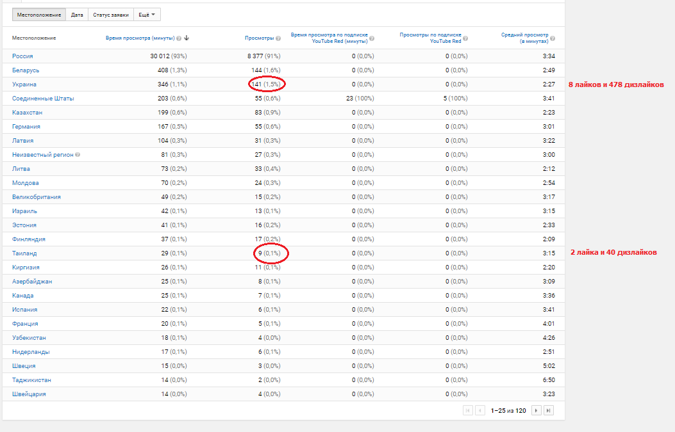Sort by Просмотры column header
Viewport: 675px width, 432px height.
pyautogui.click(x=259, y=38)
